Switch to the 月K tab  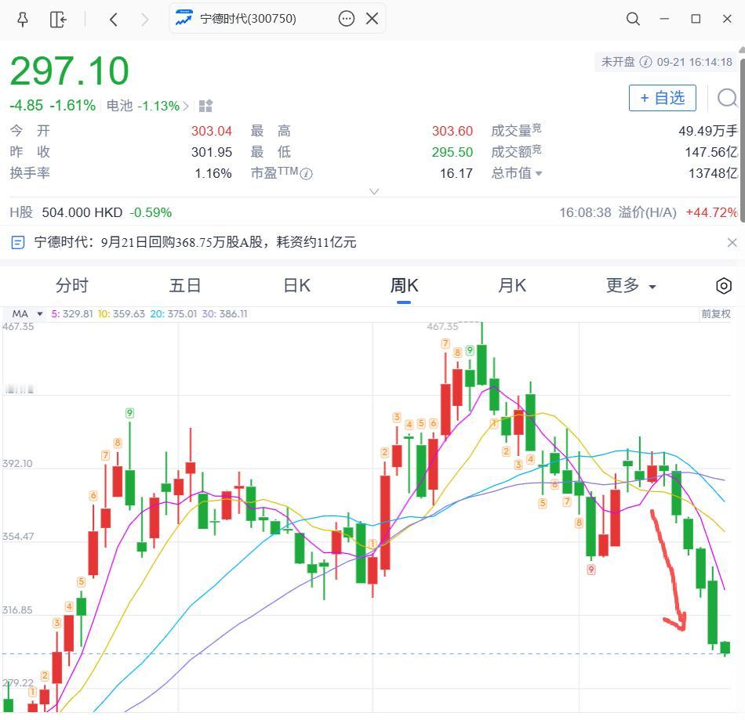coord(512,286)
